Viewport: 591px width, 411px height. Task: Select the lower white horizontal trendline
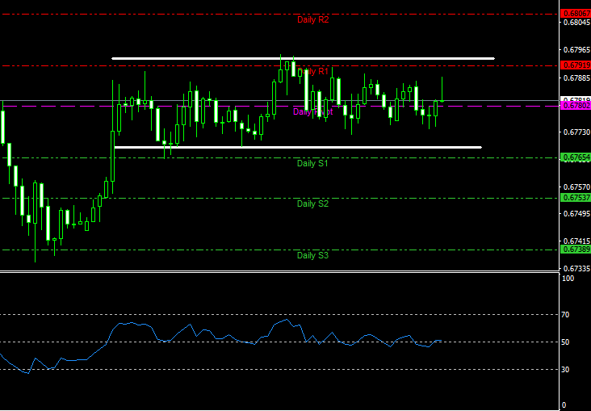tap(298, 148)
